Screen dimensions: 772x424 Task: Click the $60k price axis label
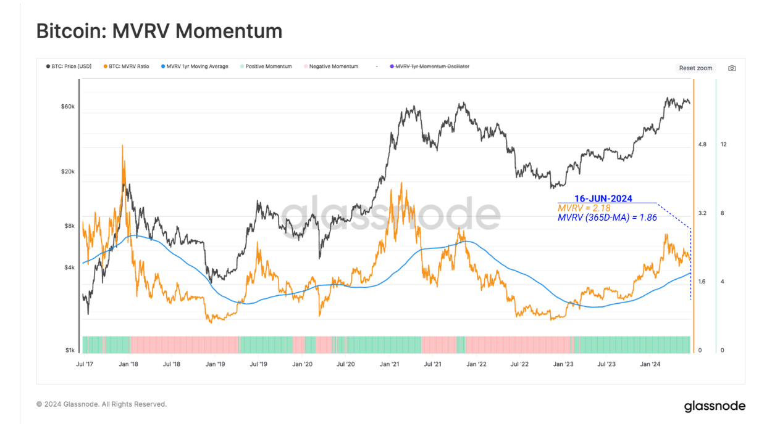coord(67,107)
